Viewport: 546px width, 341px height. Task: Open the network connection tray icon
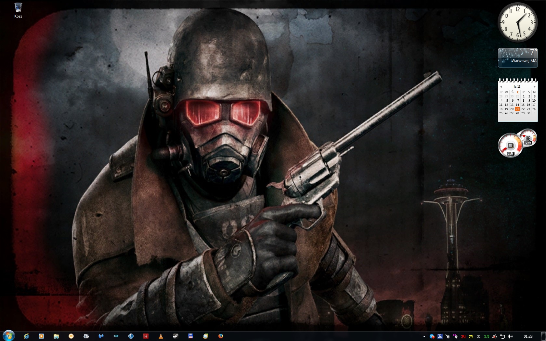click(x=502, y=336)
